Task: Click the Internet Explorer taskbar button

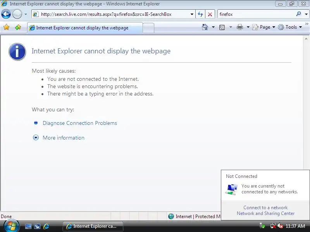Action: point(93,226)
